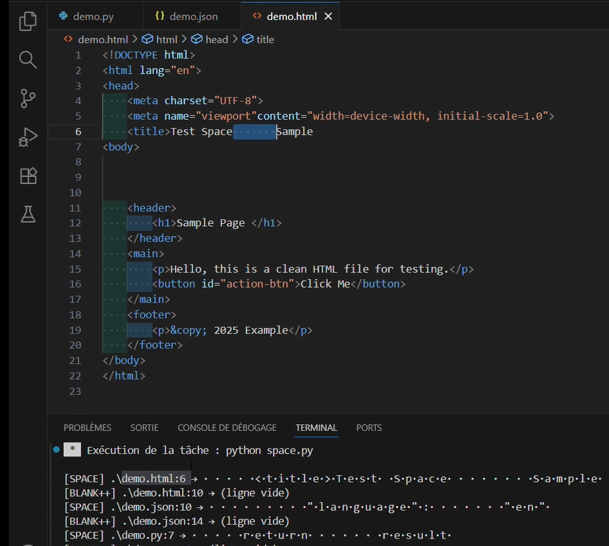609x546 pixels.
Task: Select the PORTS panel tab
Action: tap(369, 428)
